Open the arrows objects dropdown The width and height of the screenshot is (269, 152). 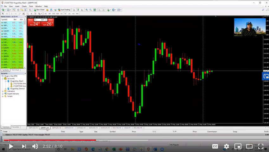40,14
